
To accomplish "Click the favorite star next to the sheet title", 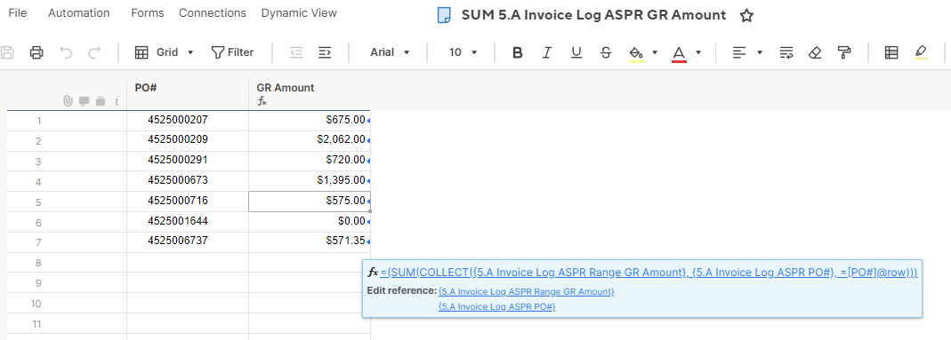I will pyautogui.click(x=746, y=16).
